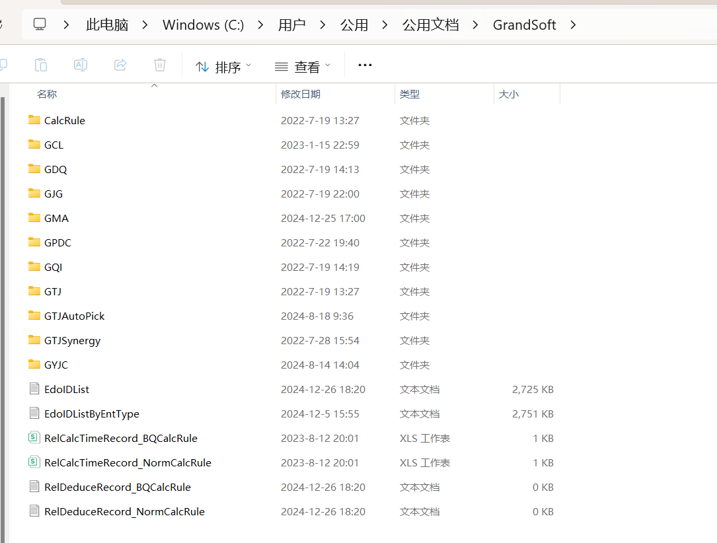Click the Rename toolbar icon
The width and height of the screenshot is (717, 543).
(81, 65)
